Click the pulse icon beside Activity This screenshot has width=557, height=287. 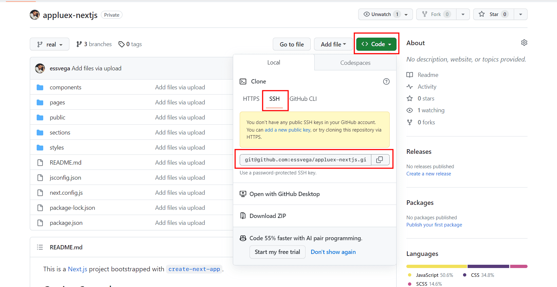pyautogui.click(x=410, y=87)
